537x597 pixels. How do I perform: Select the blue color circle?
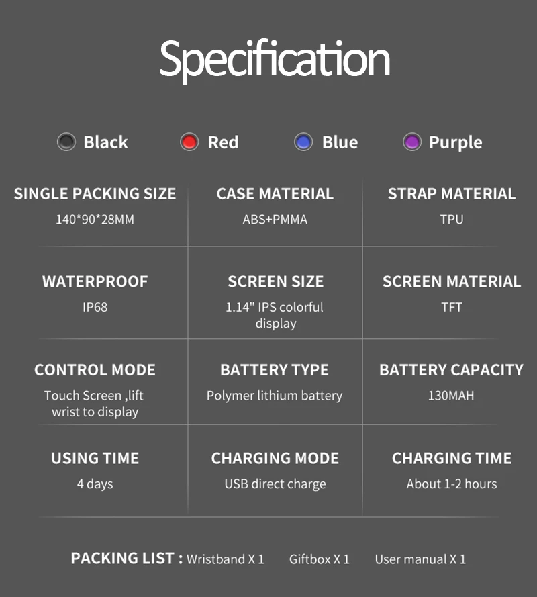click(303, 142)
